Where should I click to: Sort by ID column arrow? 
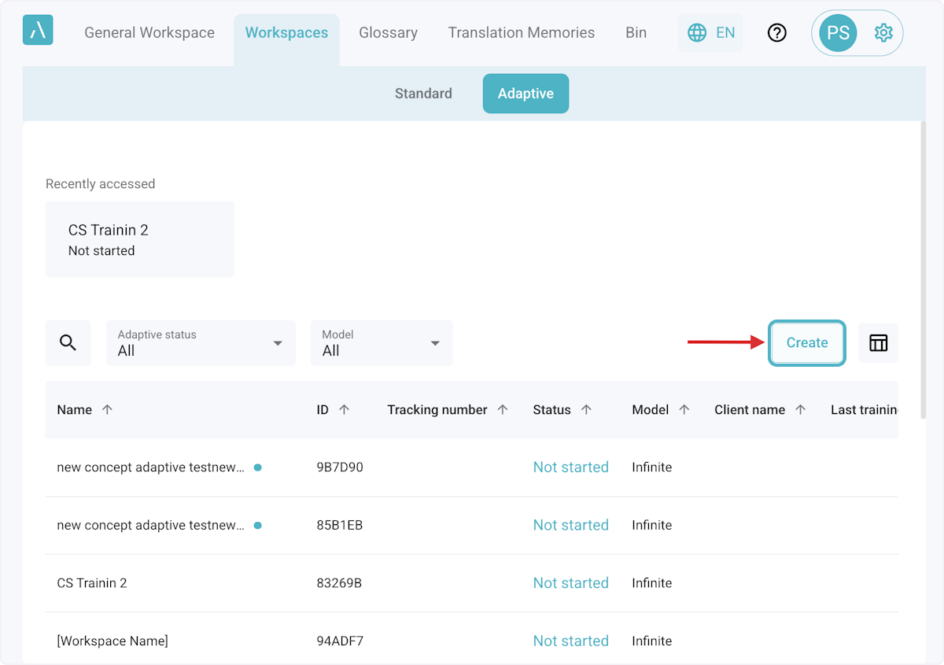[x=344, y=410]
